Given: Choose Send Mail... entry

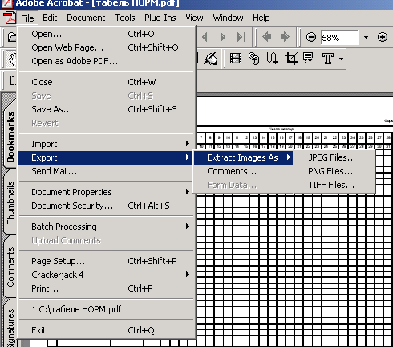Looking at the screenshot, I should point(105,171).
